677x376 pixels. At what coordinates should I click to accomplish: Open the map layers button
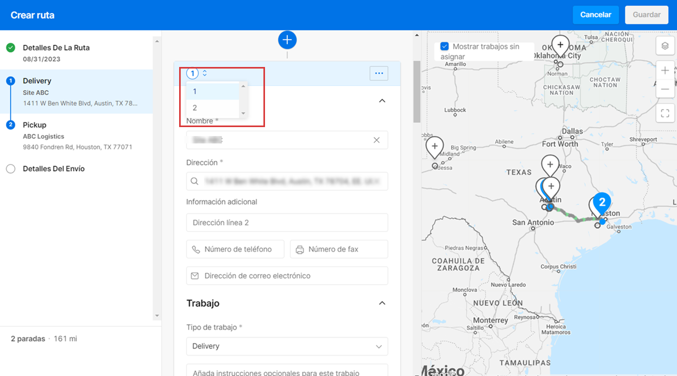[x=665, y=46]
